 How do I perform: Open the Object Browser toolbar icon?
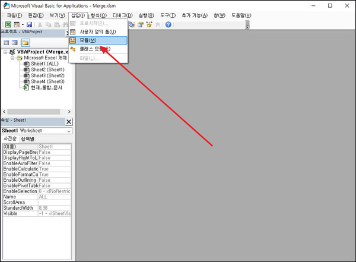(150, 24)
